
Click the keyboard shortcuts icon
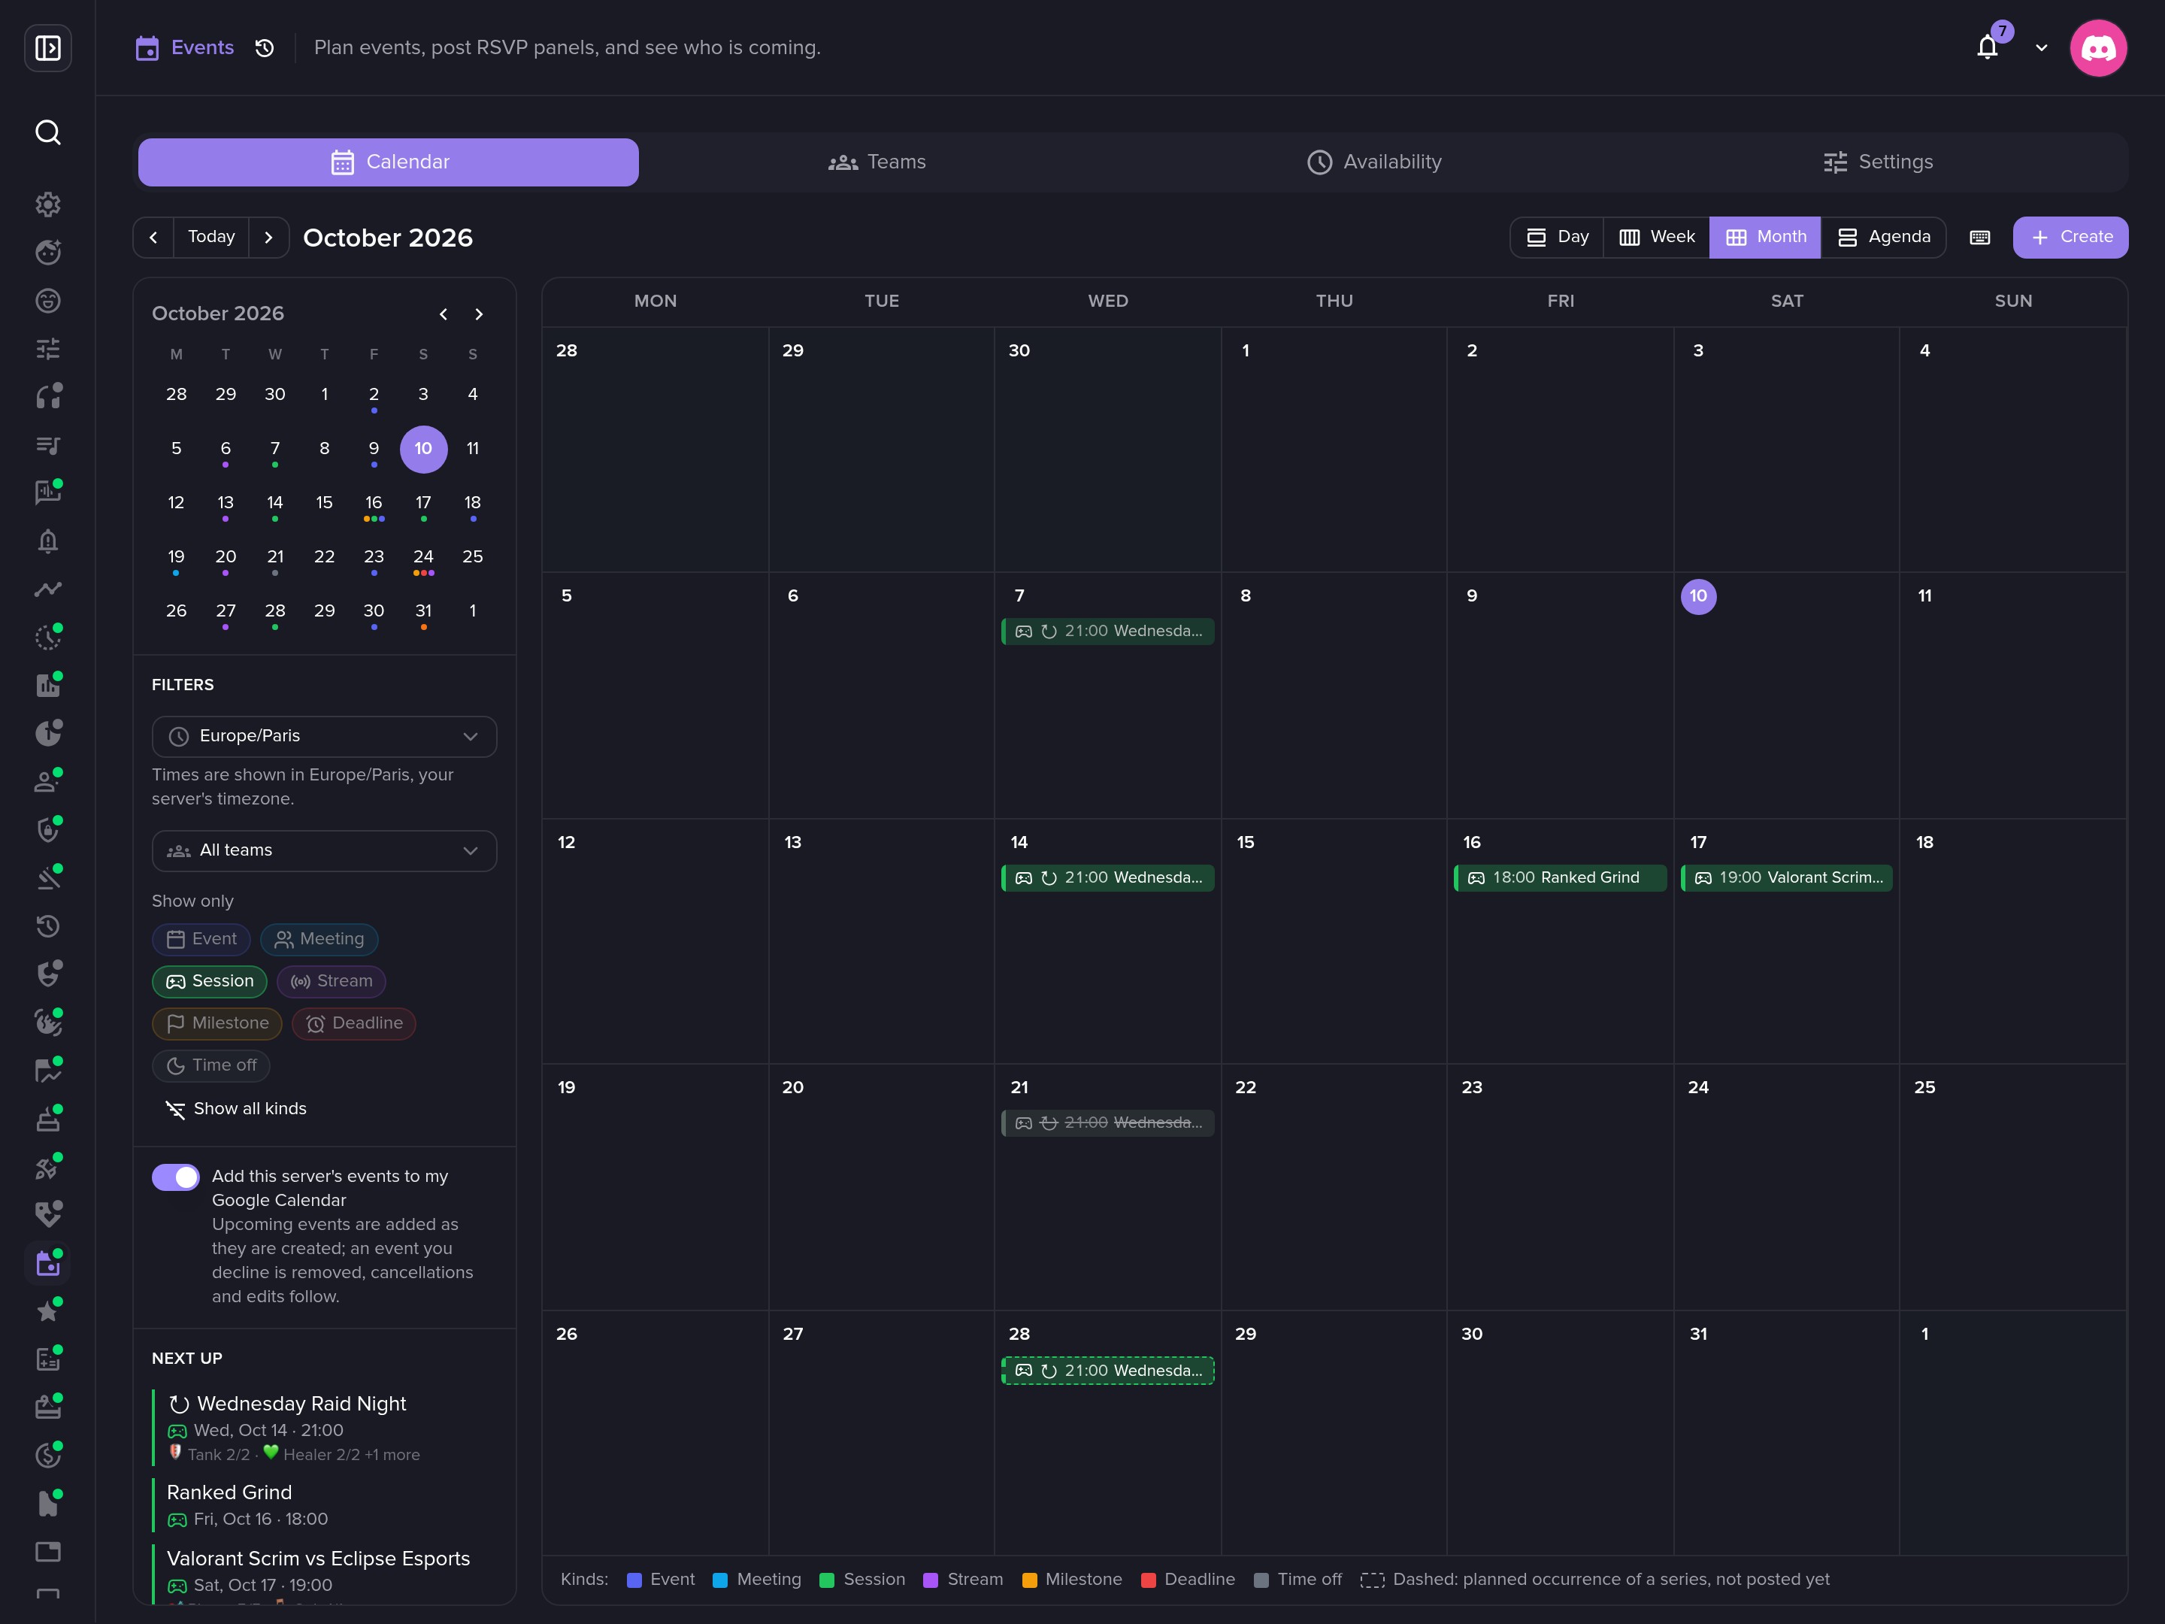[x=1979, y=238]
